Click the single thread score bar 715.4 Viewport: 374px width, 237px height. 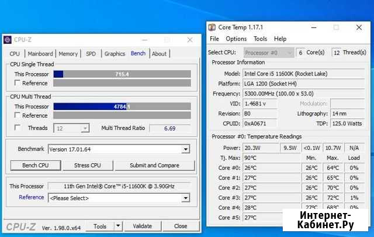pyautogui.click(x=122, y=74)
